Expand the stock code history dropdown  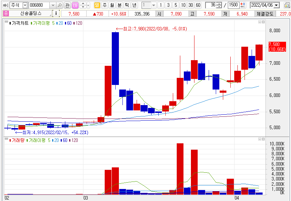click(53, 5)
